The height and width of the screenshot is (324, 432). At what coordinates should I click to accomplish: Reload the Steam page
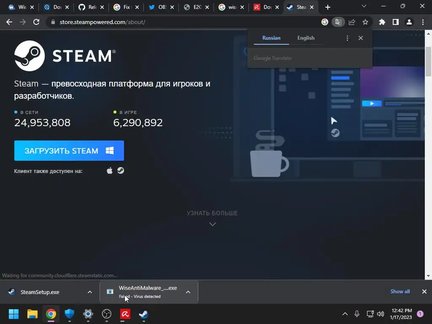coord(36,22)
